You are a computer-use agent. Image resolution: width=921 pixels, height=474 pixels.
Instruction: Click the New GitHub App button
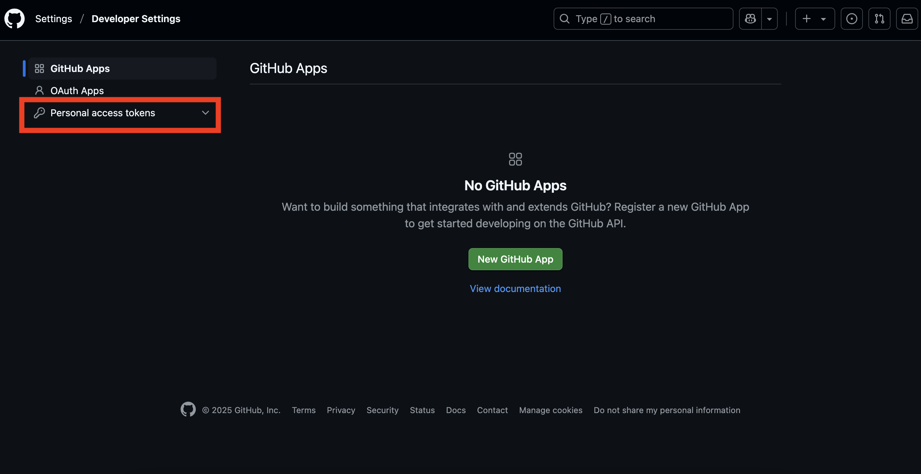click(x=515, y=259)
